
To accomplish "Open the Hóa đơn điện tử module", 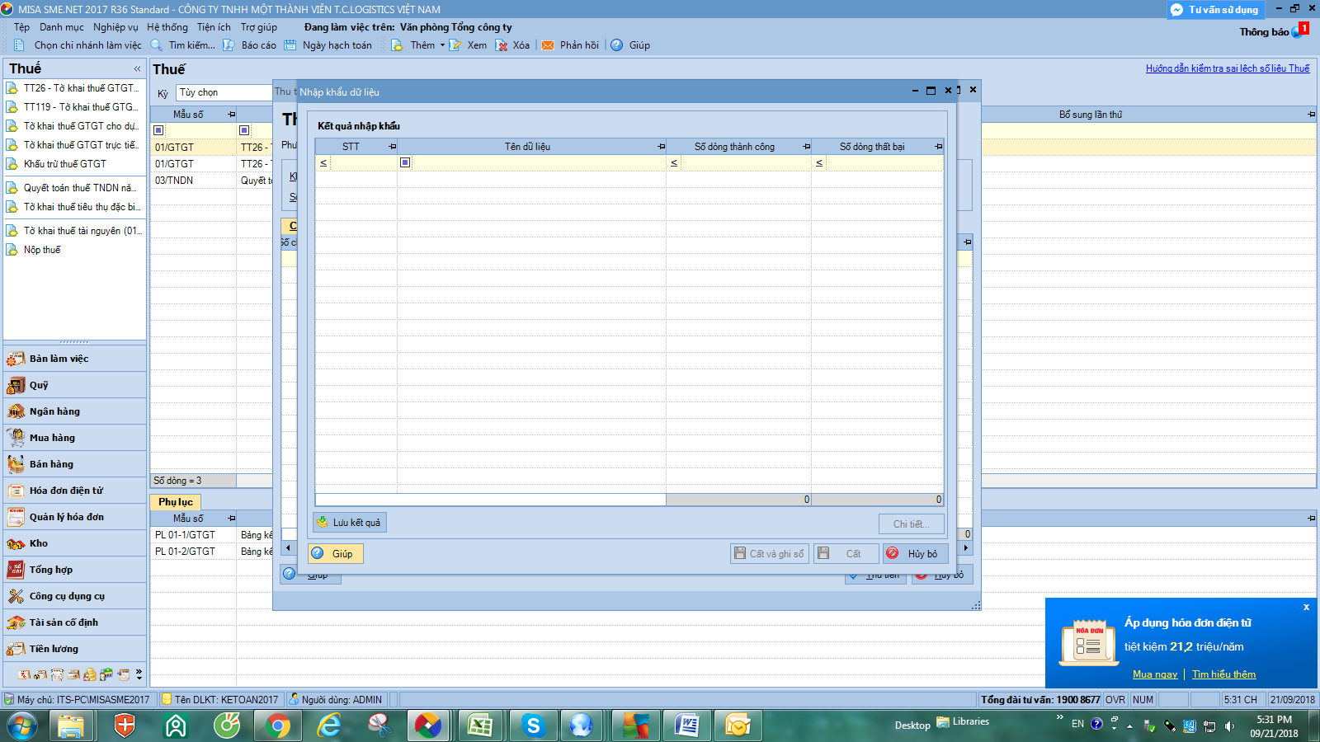I will 74,491.
